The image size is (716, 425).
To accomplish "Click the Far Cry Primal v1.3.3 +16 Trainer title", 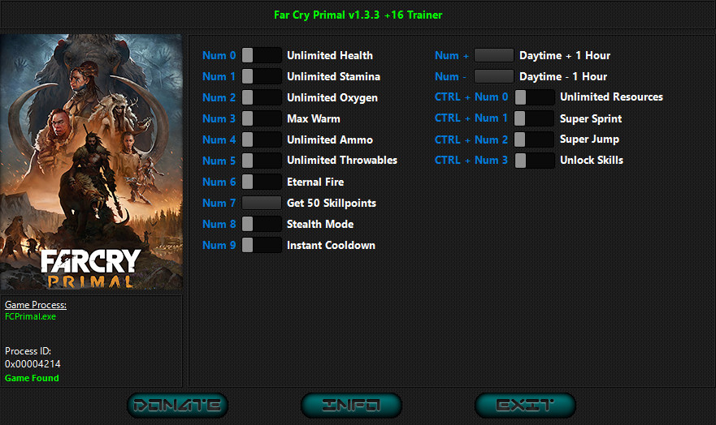I will [358, 15].
